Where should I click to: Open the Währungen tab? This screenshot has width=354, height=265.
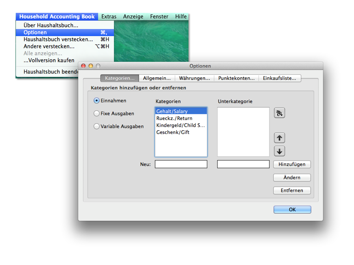(194, 78)
